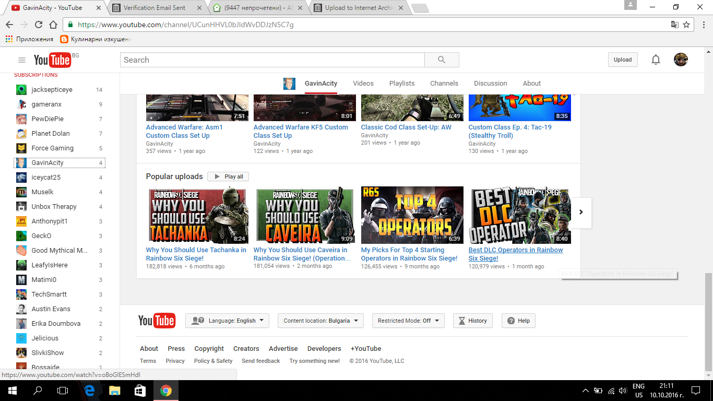
Task: Launch Microsoft Edge from taskbar
Action: click(89, 391)
